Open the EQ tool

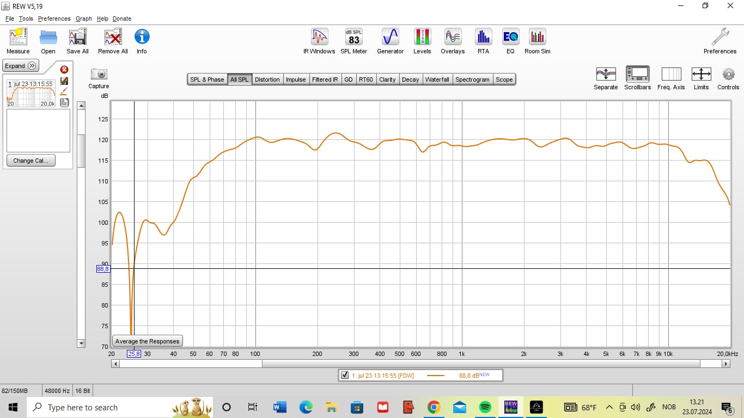[510, 38]
